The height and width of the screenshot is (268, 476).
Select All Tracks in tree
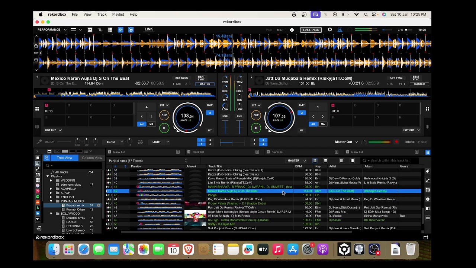(x=62, y=172)
